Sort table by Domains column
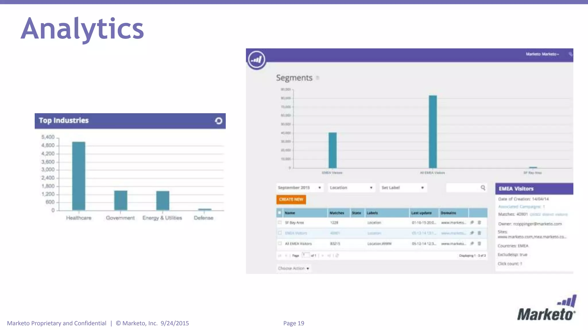This screenshot has width=588, height=330. click(x=454, y=213)
